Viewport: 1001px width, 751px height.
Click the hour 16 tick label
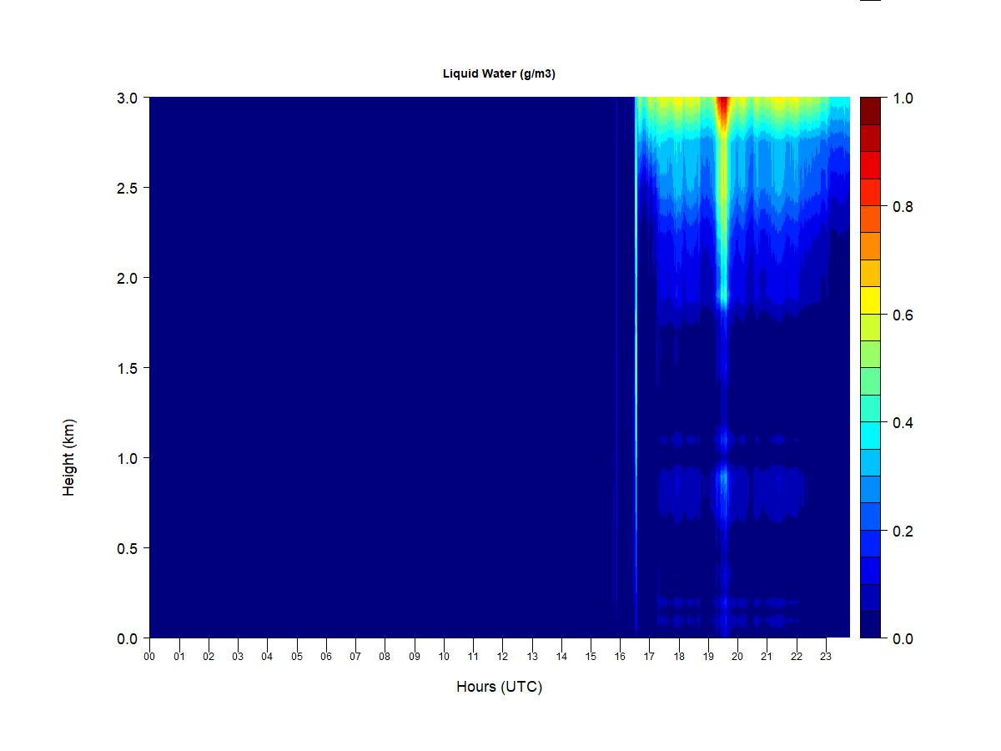pos(621,656)
